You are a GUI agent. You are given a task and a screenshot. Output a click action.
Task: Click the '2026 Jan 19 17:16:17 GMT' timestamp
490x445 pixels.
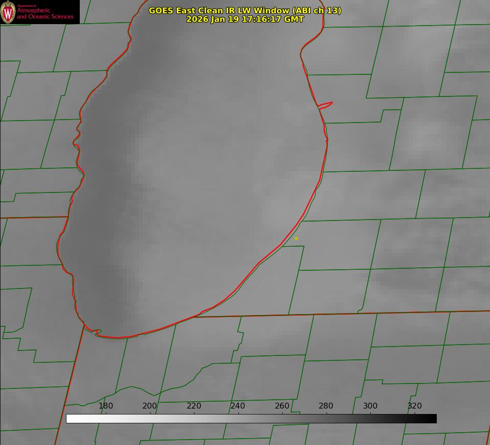pos(245,19)
